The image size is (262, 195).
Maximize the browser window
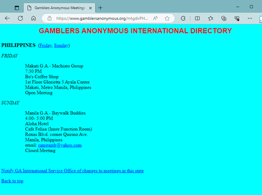tap(251, 7)
